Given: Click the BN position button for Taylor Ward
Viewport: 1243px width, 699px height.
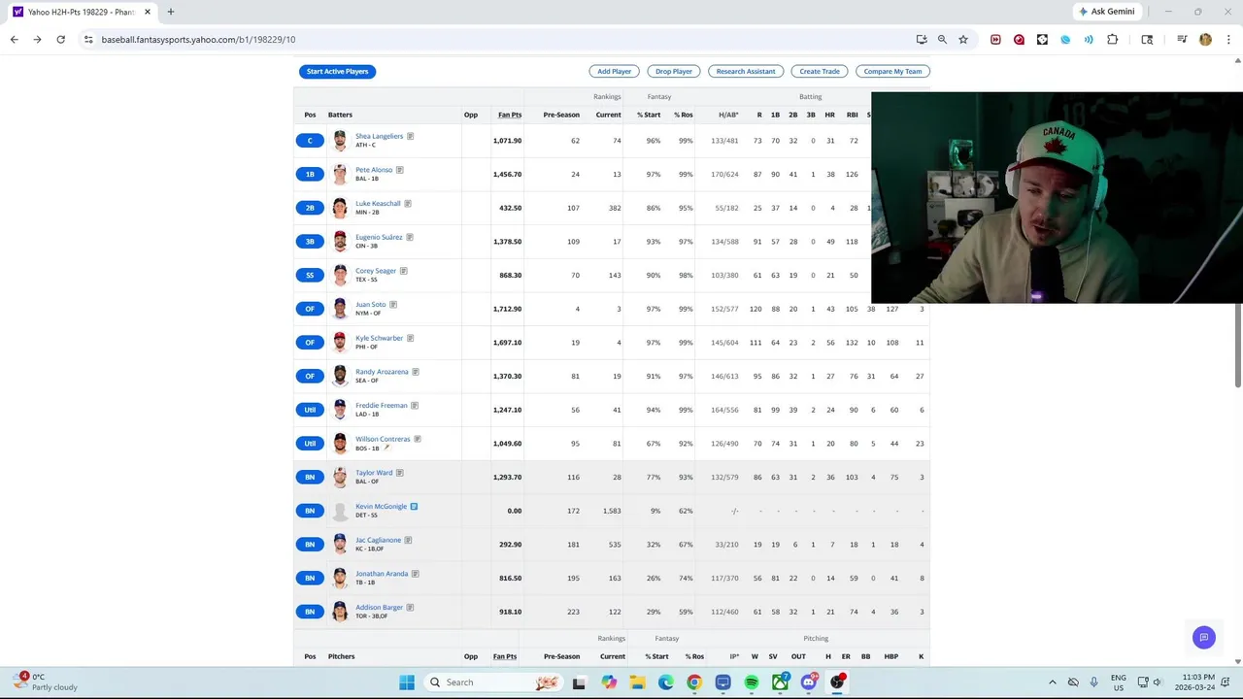Looking at the screenshot, I should coord(310,477).
